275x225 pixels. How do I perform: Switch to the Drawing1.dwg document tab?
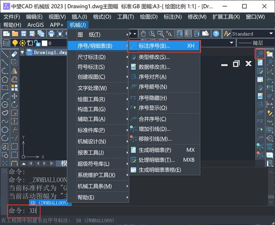(47, 52)
